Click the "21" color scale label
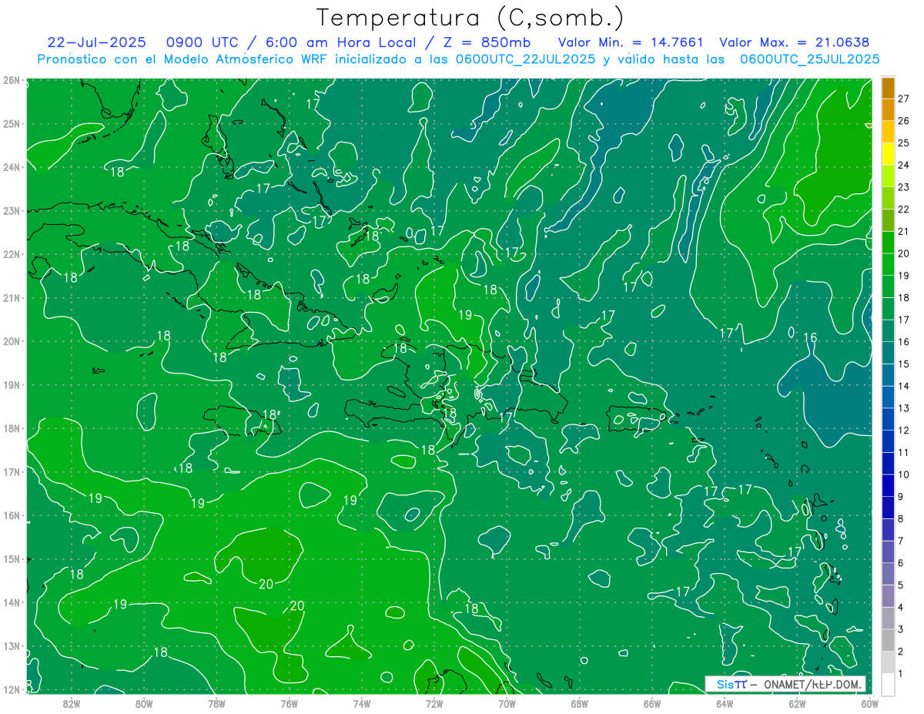Viewport: 924px width, 714px height. [x=904, y=231]
